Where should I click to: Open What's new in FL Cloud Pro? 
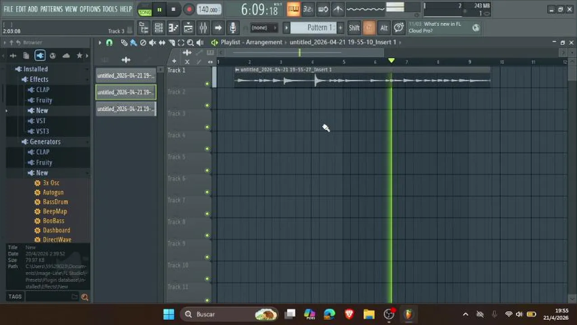click(435, 27)
